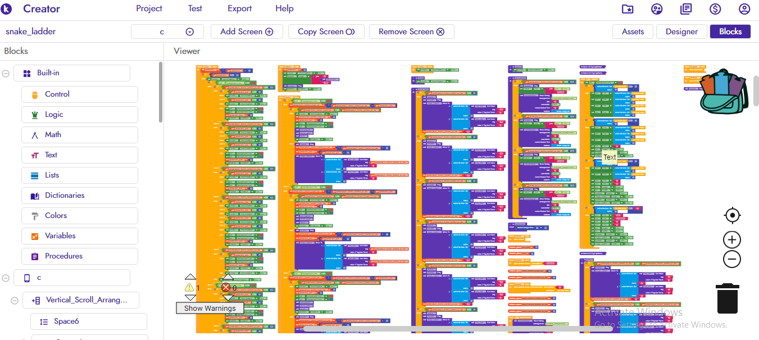
Task: Go to previous error with up arrow
Action: point(227,276)
